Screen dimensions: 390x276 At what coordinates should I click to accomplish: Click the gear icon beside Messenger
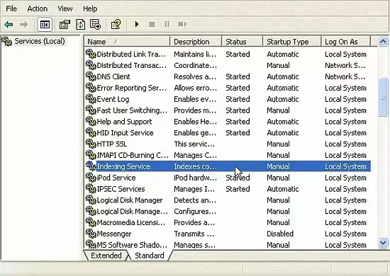[x=91, y=234]
